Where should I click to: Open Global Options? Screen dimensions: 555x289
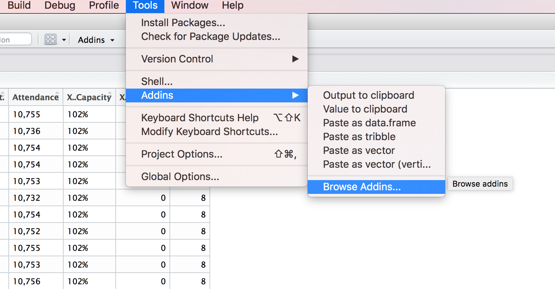point(180,176)
